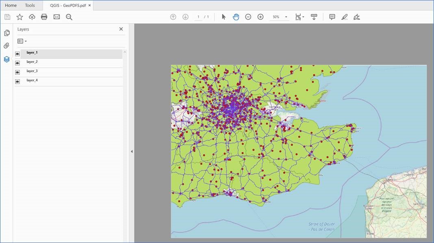
Task: Open the Attachments paperclip panel
Action: (7, 46)
